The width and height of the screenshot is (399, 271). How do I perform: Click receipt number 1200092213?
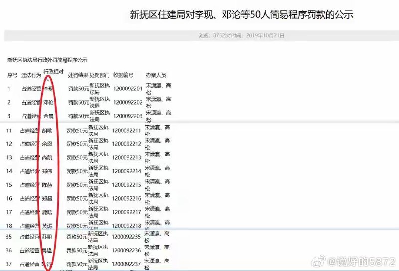pyautogui.click(x=127, y=157)
